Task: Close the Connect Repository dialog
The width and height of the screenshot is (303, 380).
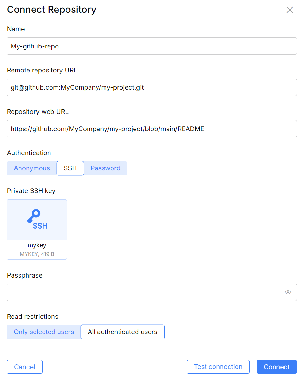Action: [x=290, y=10]
